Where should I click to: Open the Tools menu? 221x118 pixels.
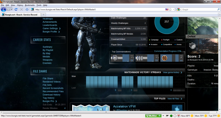pyautogui.click(x=39, y=5)
